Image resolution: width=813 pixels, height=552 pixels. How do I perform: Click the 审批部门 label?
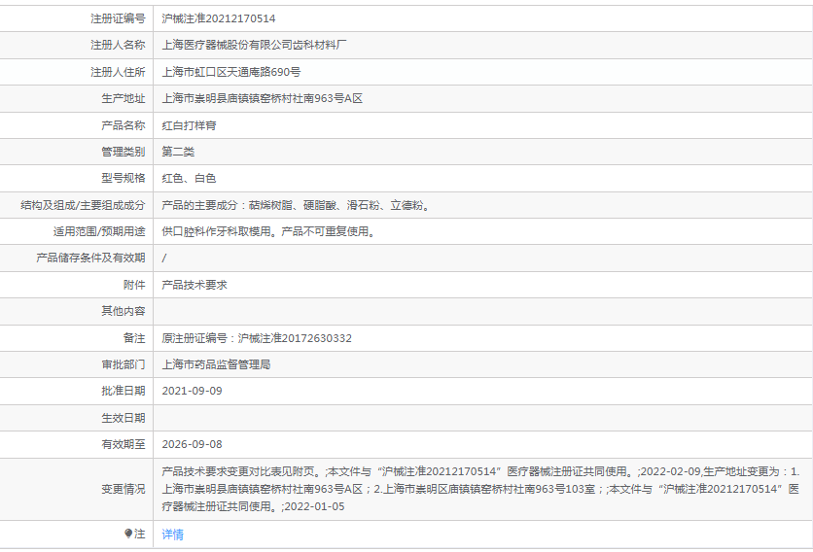pos(124,364)
